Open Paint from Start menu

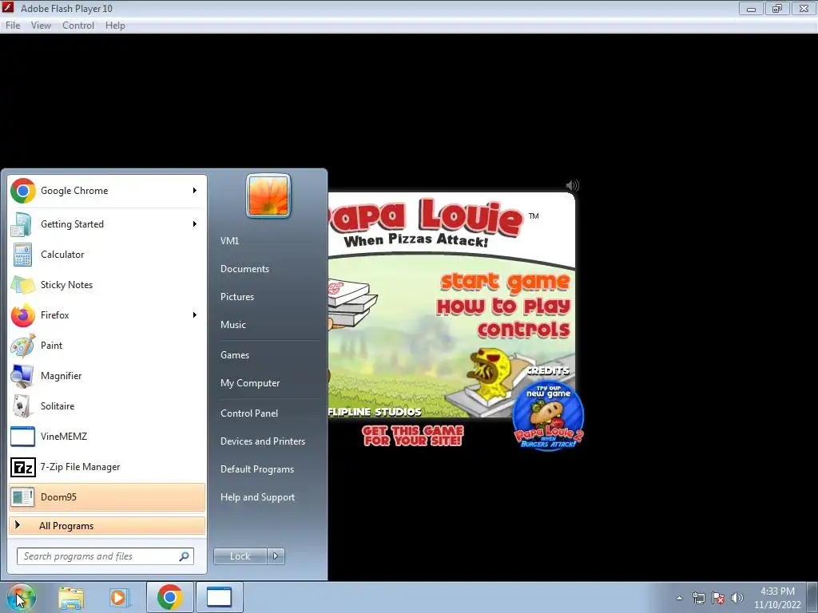point(106,345)
